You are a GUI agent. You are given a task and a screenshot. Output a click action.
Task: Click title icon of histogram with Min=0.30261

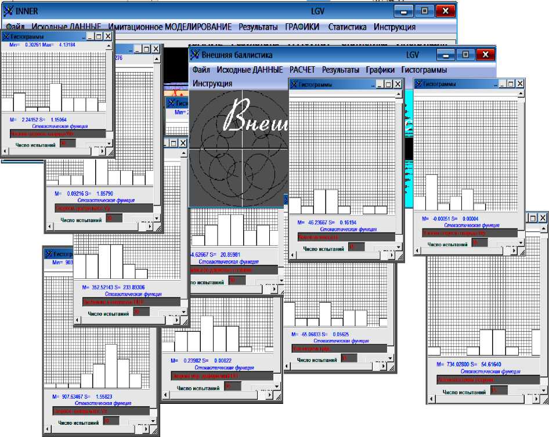point(6,37)
